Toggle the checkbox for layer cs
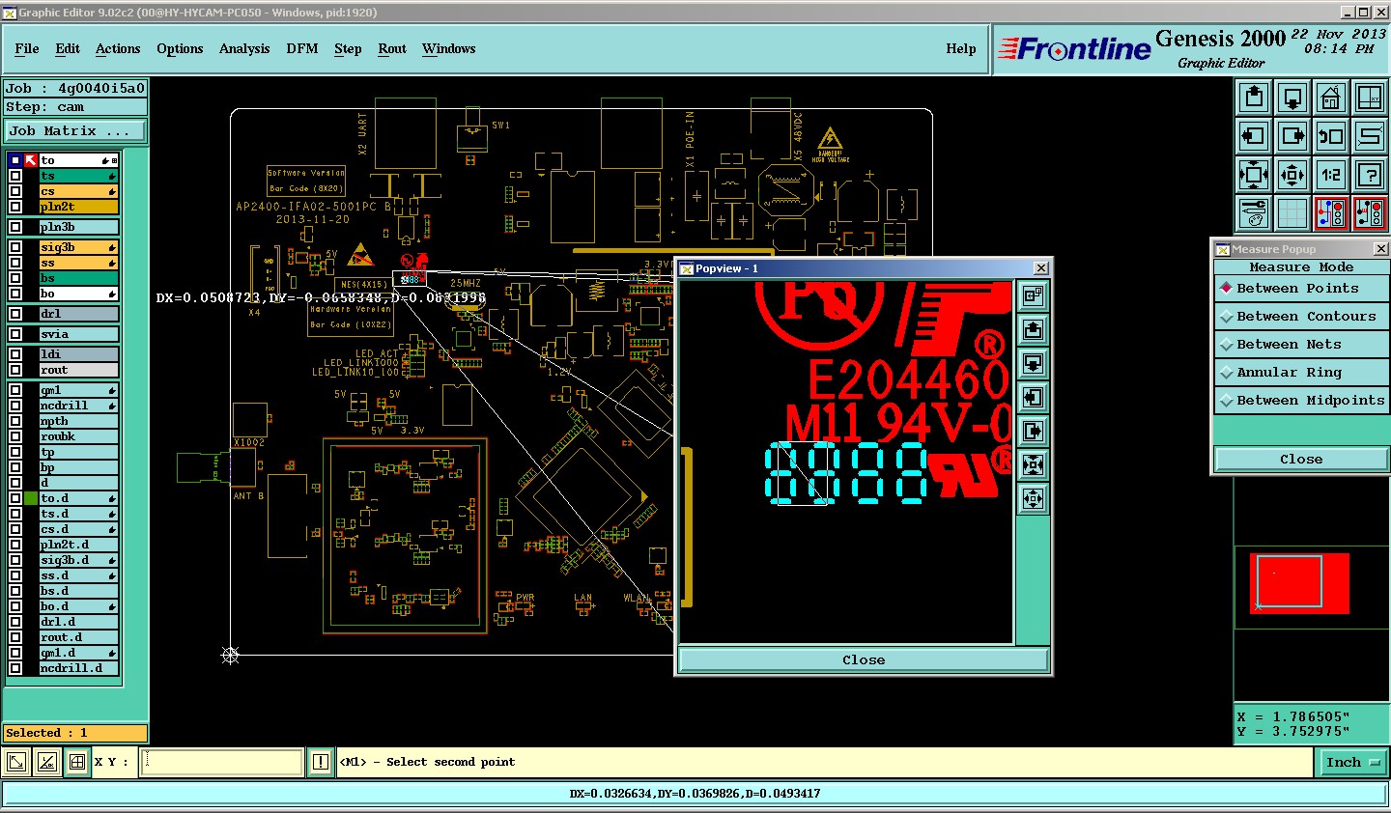This screenshot has width=1391, height=813. click(15, 191)
